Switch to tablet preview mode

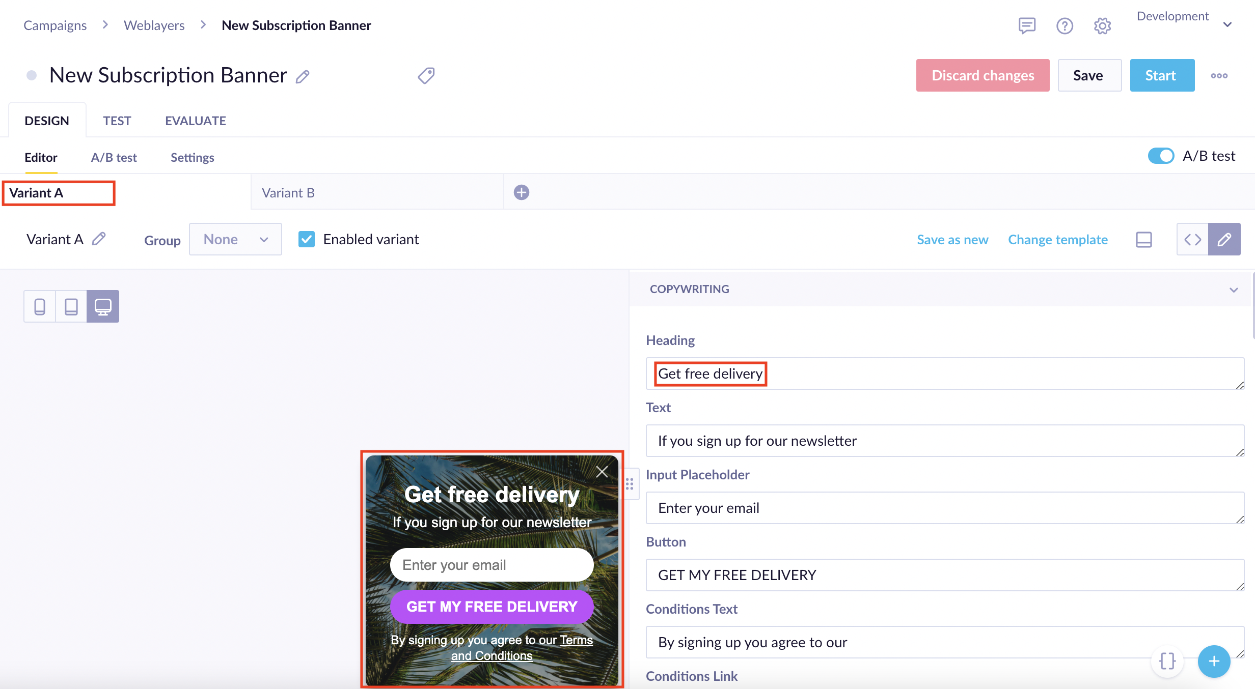(x=71, y=306)
